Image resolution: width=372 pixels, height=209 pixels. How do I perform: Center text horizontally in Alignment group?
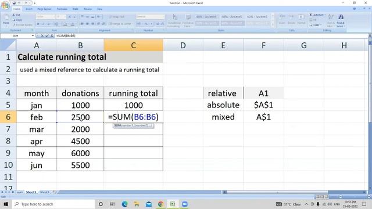pyautogui.click(x=87, y=24)
